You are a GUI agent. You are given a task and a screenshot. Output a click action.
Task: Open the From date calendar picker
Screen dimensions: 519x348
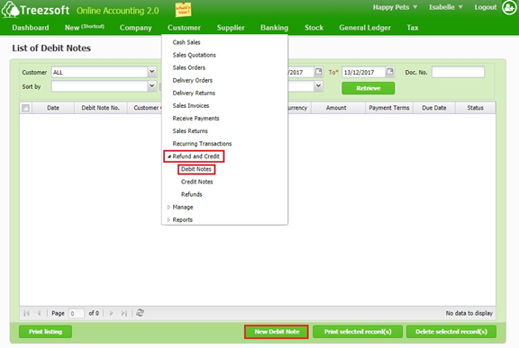pyautogui.click(x=318, y=72)
